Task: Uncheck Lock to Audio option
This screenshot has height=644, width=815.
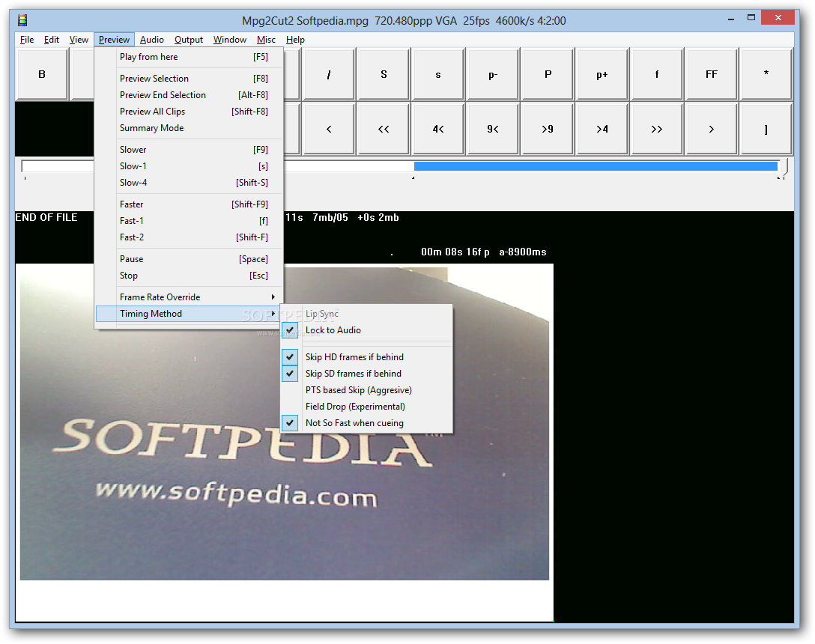Action: tap(366, 330)
